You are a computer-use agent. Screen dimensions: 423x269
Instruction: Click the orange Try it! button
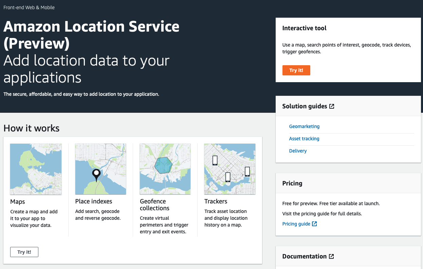tap(296, 70)
